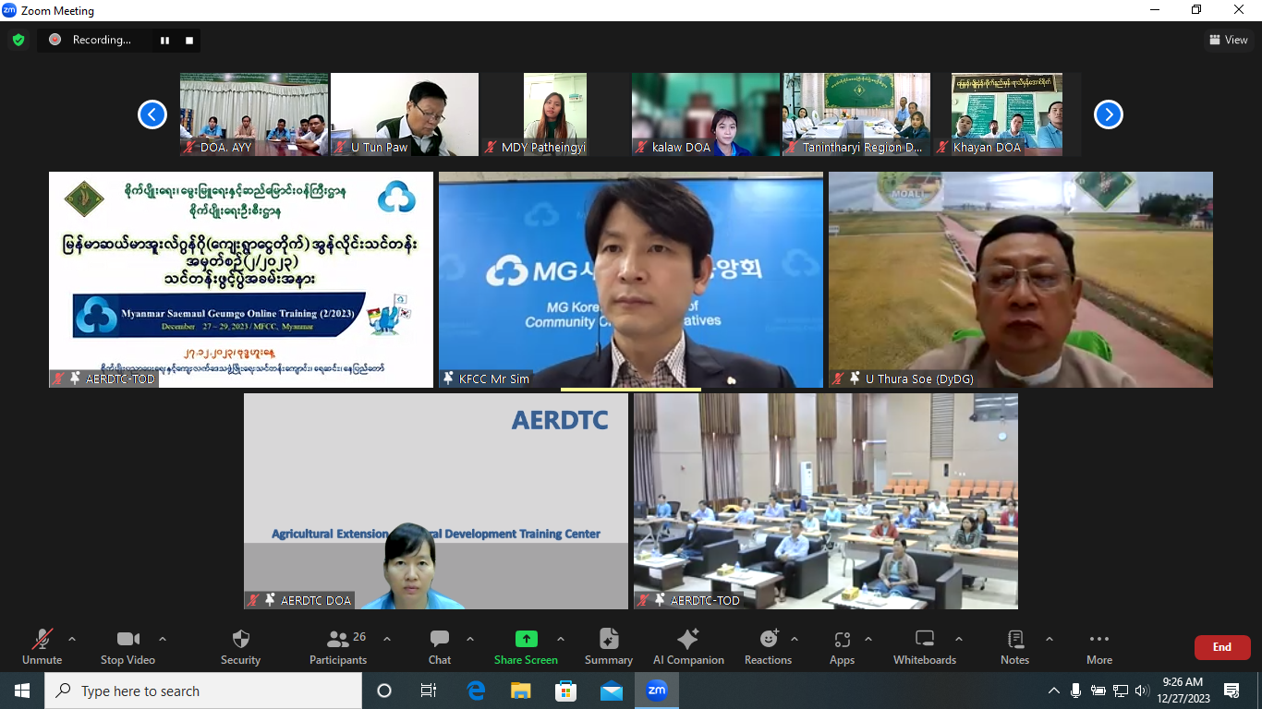Viewport: 1262px width, 709px height.
Task: Select the U Tun Paw video thumbnail
Action: [x=405, y=114]
